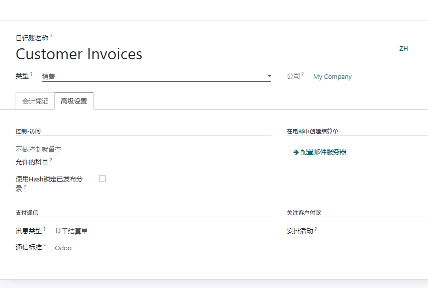Click the help icon beside 类型
Viewport: 428px width, 288px height.
(x=31, y=74)
